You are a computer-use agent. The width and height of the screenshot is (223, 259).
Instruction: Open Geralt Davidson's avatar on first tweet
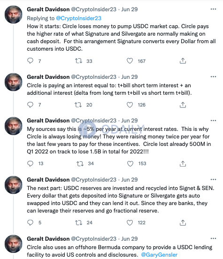[x=14, y=15]
